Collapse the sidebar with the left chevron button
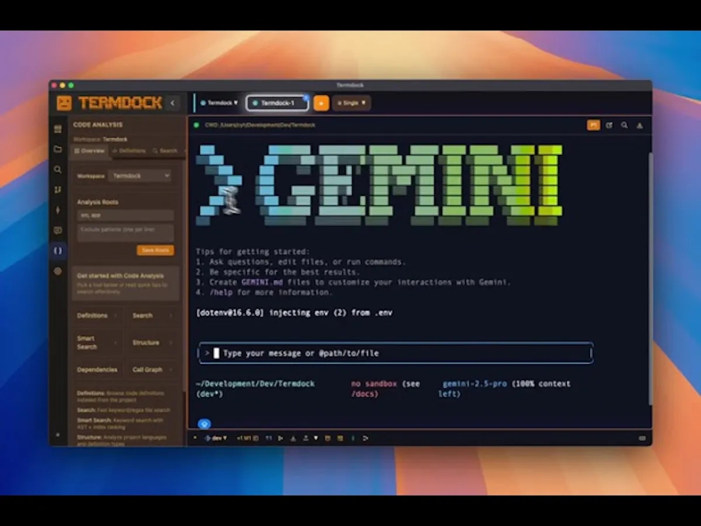701x526 pixels. point(172,103)
